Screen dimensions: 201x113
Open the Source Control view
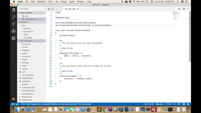click(x=14, y=24)
